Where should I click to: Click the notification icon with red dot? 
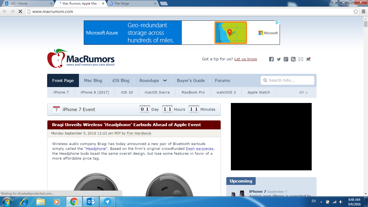click(308, 59)
